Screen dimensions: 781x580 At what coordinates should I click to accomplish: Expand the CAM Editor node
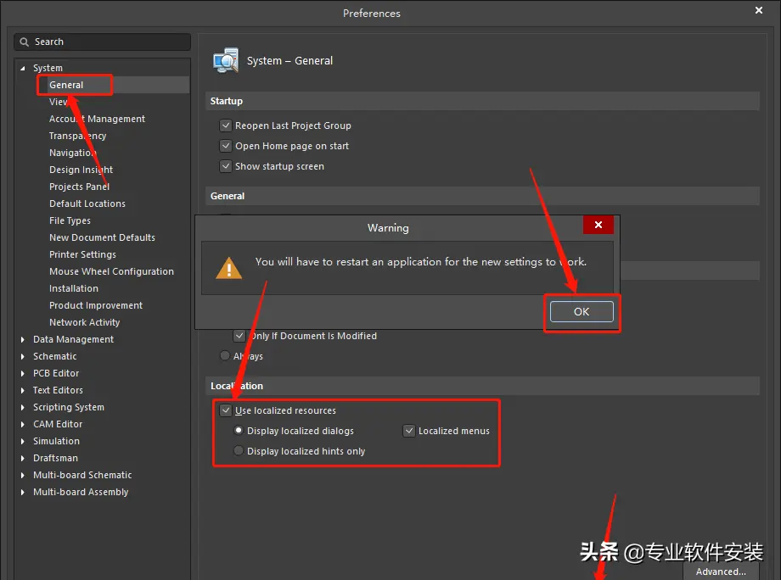click(22, 424)
